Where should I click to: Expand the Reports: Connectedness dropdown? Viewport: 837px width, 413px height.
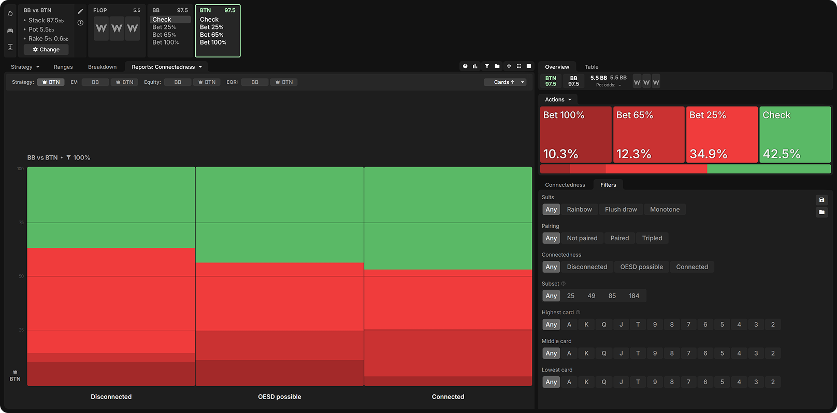point(166,67)
